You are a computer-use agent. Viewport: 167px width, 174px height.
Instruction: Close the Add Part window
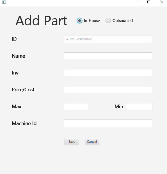point(162,2)
